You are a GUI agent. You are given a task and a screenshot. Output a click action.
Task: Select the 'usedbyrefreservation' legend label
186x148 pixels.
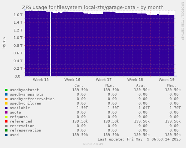[32, 99]
